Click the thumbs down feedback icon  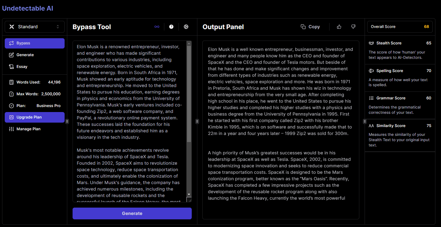(353, 27)
